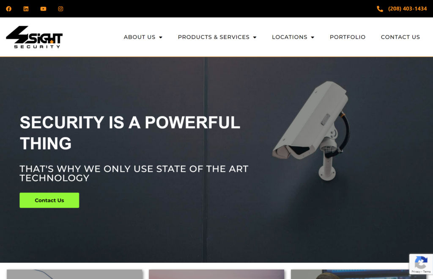The height and width of the screenshot is (279, 433).
Task: Call the (208) 403-1434 phone link
Action: point(407,9)
